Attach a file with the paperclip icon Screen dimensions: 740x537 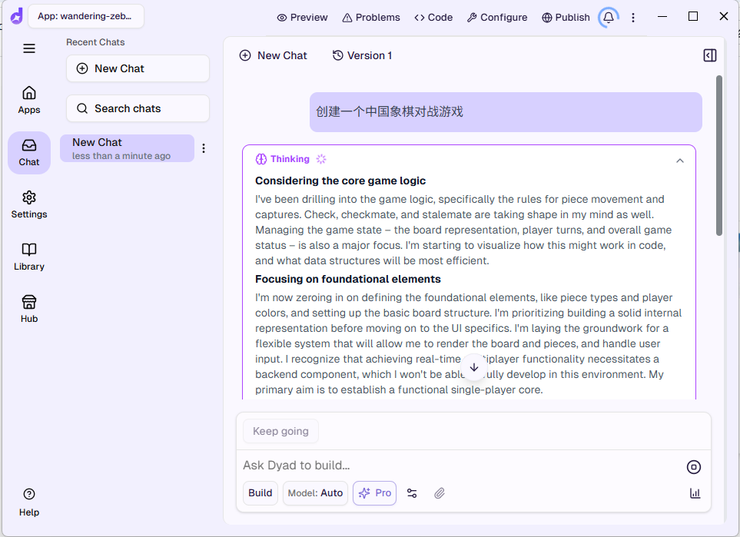(440, 493)
